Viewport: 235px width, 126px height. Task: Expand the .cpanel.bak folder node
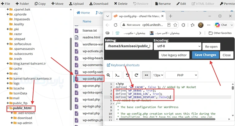pos(8,9)
